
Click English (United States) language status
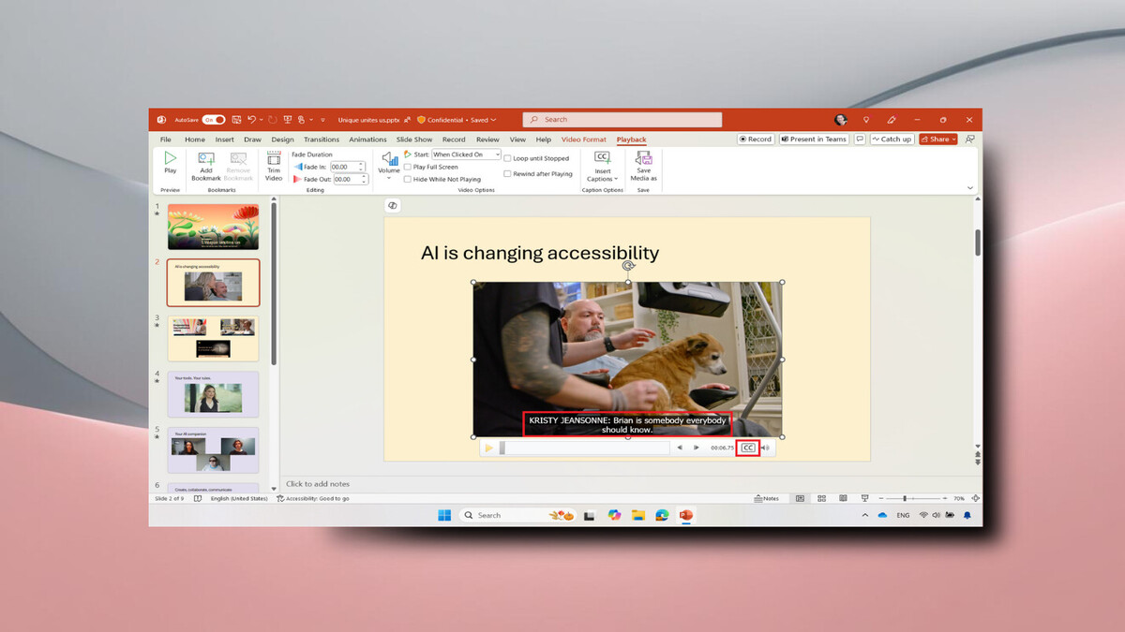pyautogui.click(x=238, y=498)
